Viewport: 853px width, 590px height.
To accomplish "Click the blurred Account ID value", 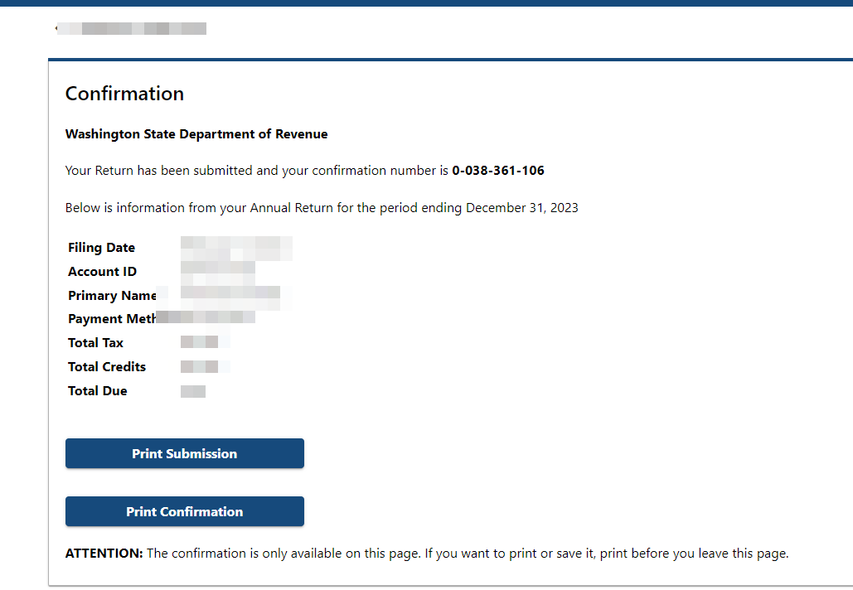I will coord(218,272).
